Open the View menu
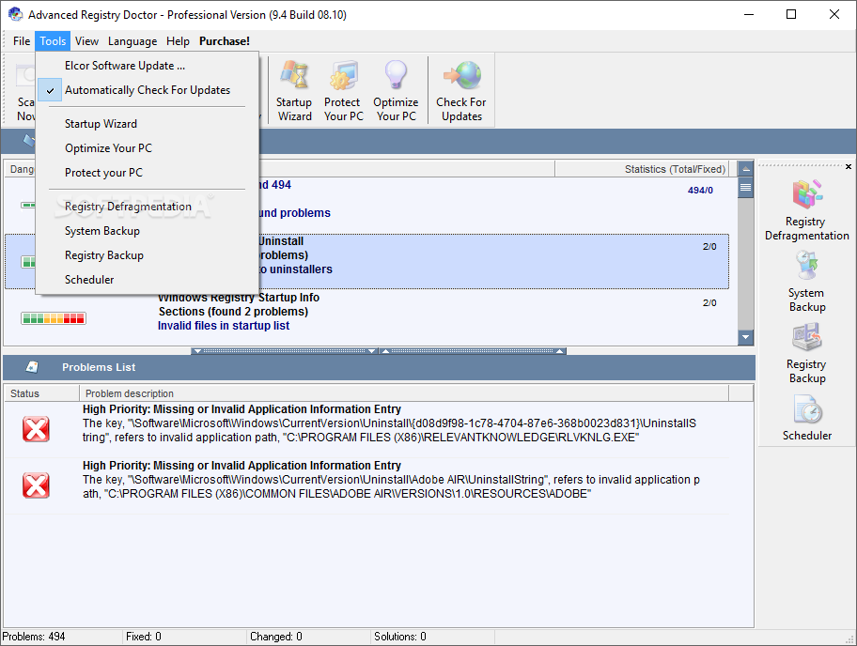The height and width of the screenshot is (646, 857). 86,41
